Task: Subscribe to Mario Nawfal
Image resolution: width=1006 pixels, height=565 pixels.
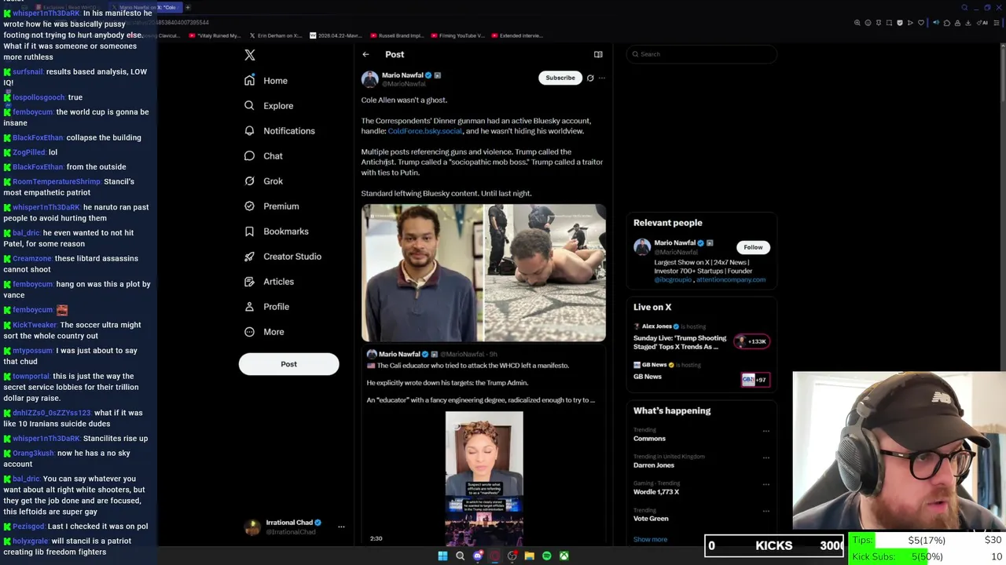Action: pos(560,78)
